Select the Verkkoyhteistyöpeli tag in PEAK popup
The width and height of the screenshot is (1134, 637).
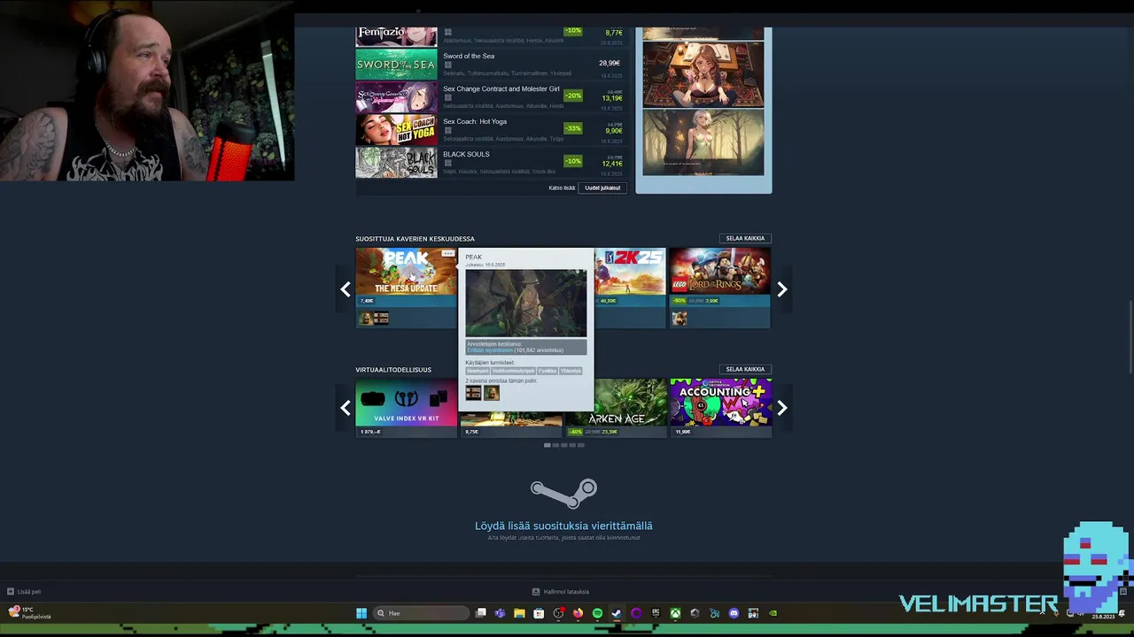(513, 371)
